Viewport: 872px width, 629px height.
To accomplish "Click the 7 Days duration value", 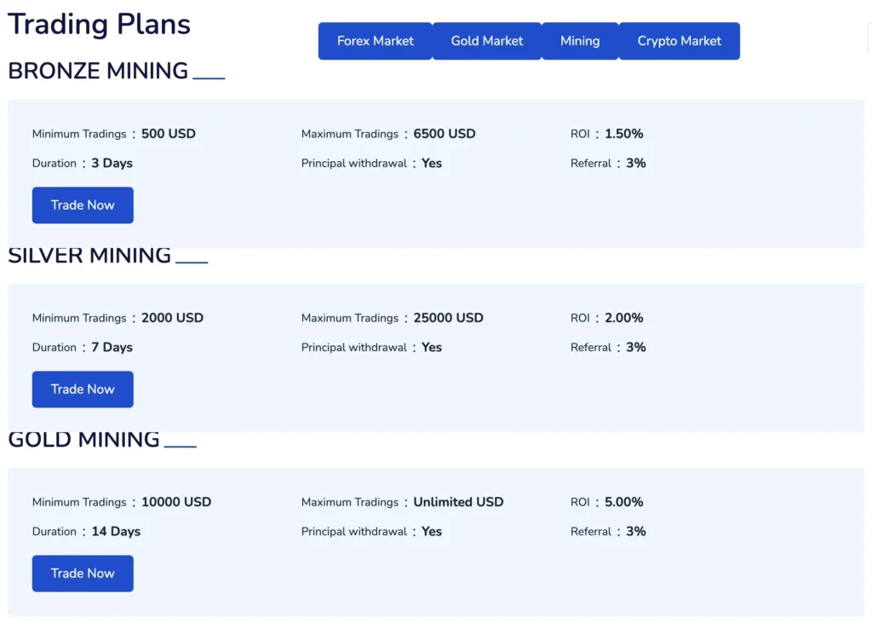I will 112,347.
